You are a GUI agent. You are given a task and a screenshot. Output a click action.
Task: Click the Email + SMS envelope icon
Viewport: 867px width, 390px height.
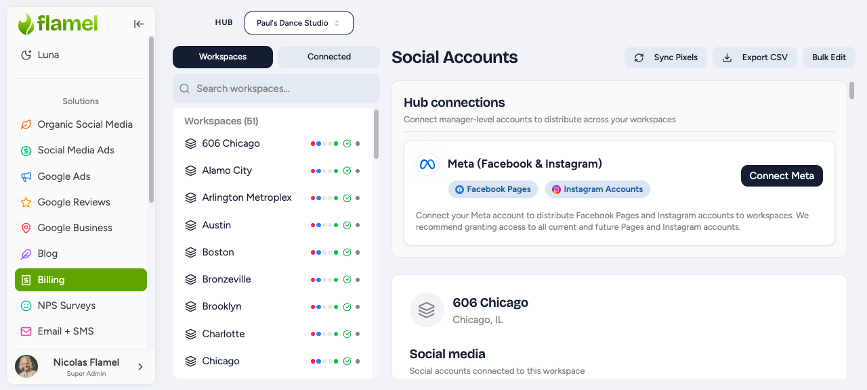(x=26, y=331)
